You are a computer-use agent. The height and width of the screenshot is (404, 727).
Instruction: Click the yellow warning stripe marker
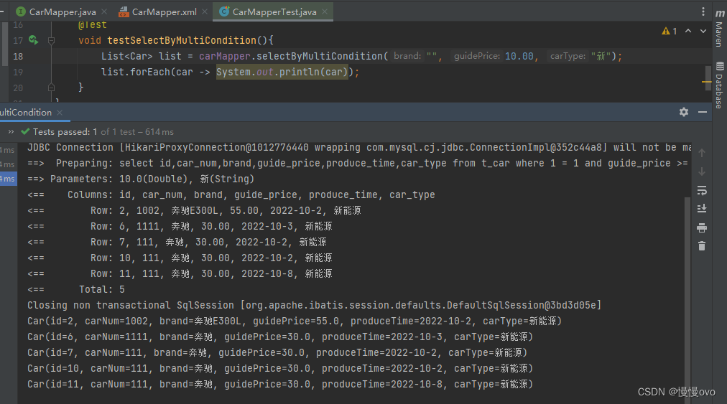pyautogui.click(x=707, y=82)
